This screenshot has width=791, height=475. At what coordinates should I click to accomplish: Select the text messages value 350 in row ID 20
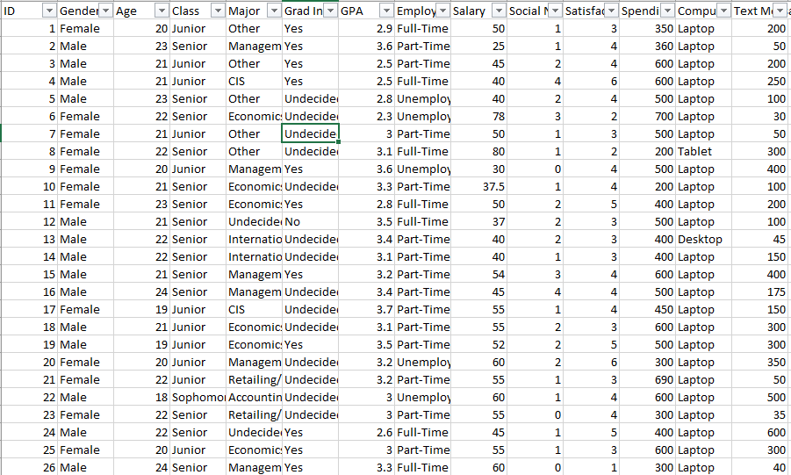pos(761,363)
